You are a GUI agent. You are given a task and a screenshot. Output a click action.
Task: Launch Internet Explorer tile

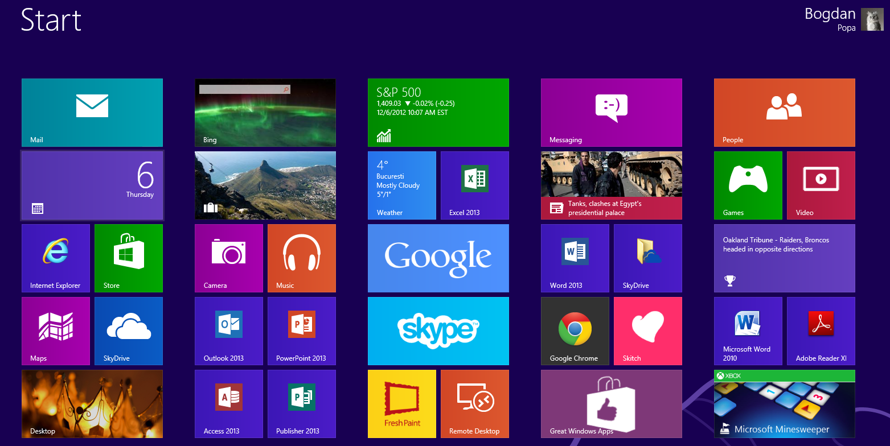56,258
